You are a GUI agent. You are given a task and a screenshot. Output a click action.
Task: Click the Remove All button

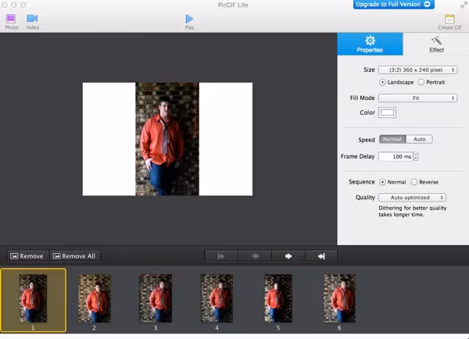click(x=74, y=256)
